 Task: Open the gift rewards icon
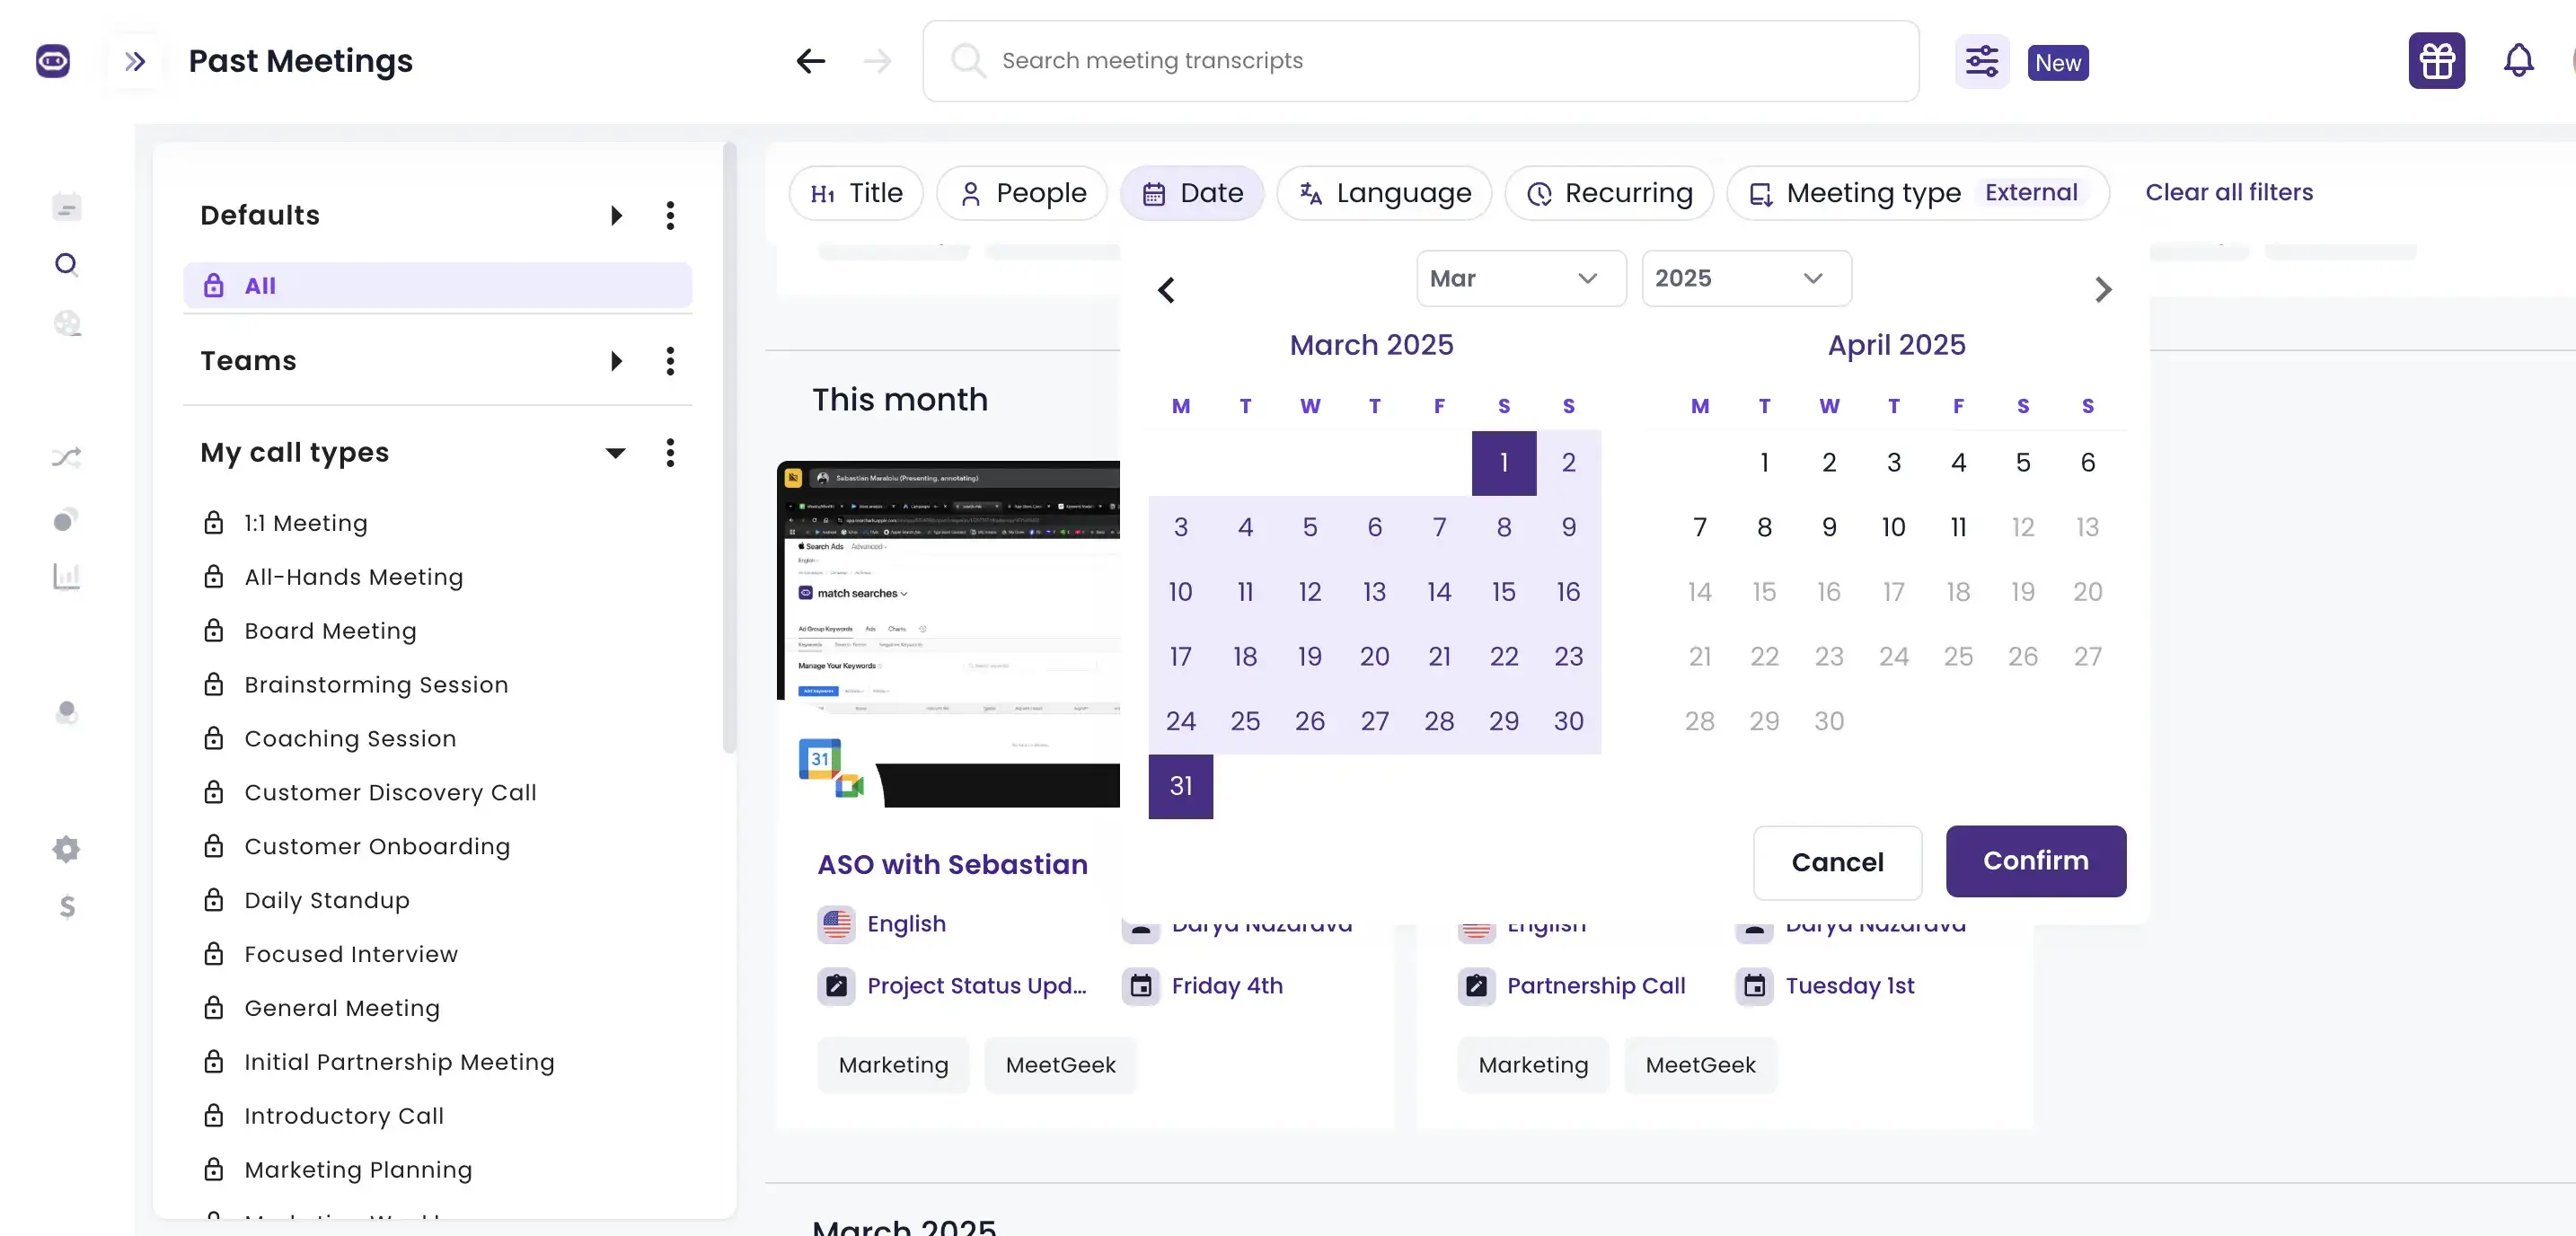pos(2436,60)
